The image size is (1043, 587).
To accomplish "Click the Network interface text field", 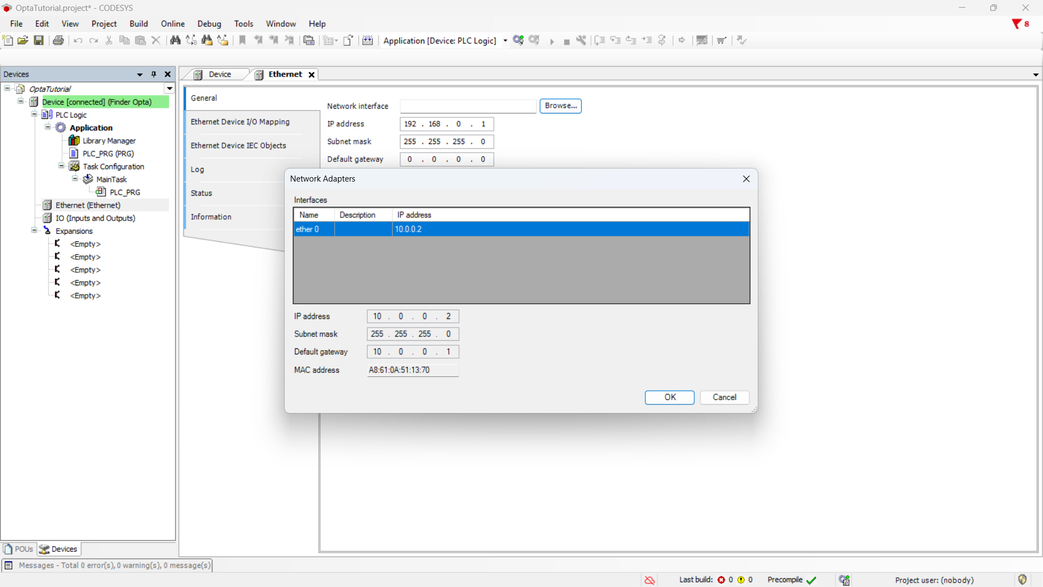I will [468, 106].
